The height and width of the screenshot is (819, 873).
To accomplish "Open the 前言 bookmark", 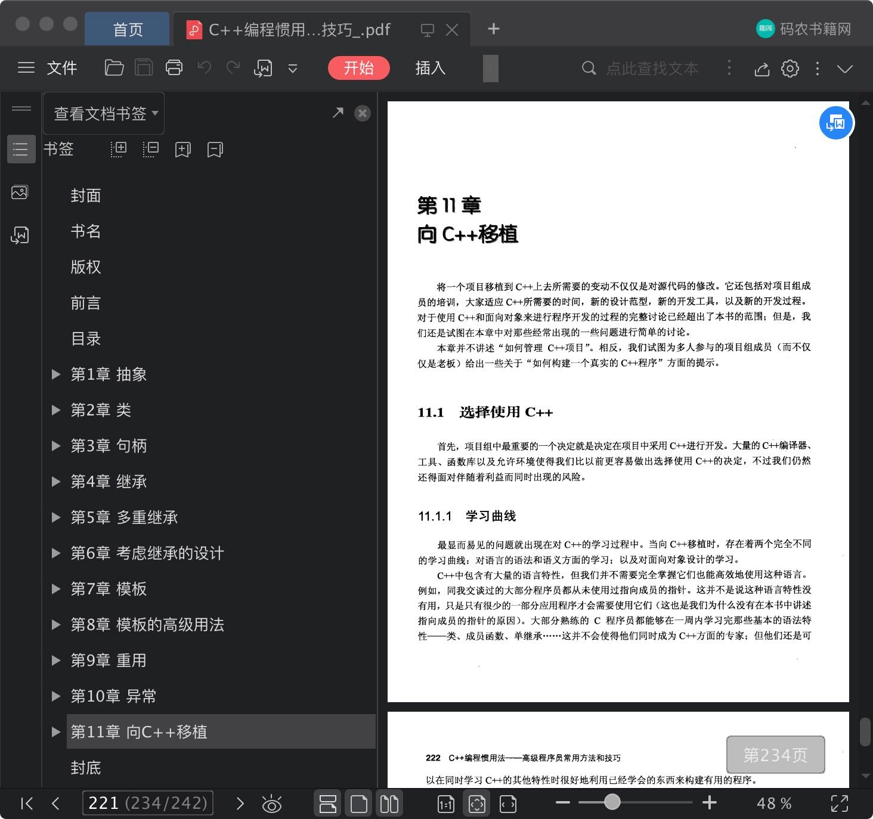I will click(x=86, y=303).
